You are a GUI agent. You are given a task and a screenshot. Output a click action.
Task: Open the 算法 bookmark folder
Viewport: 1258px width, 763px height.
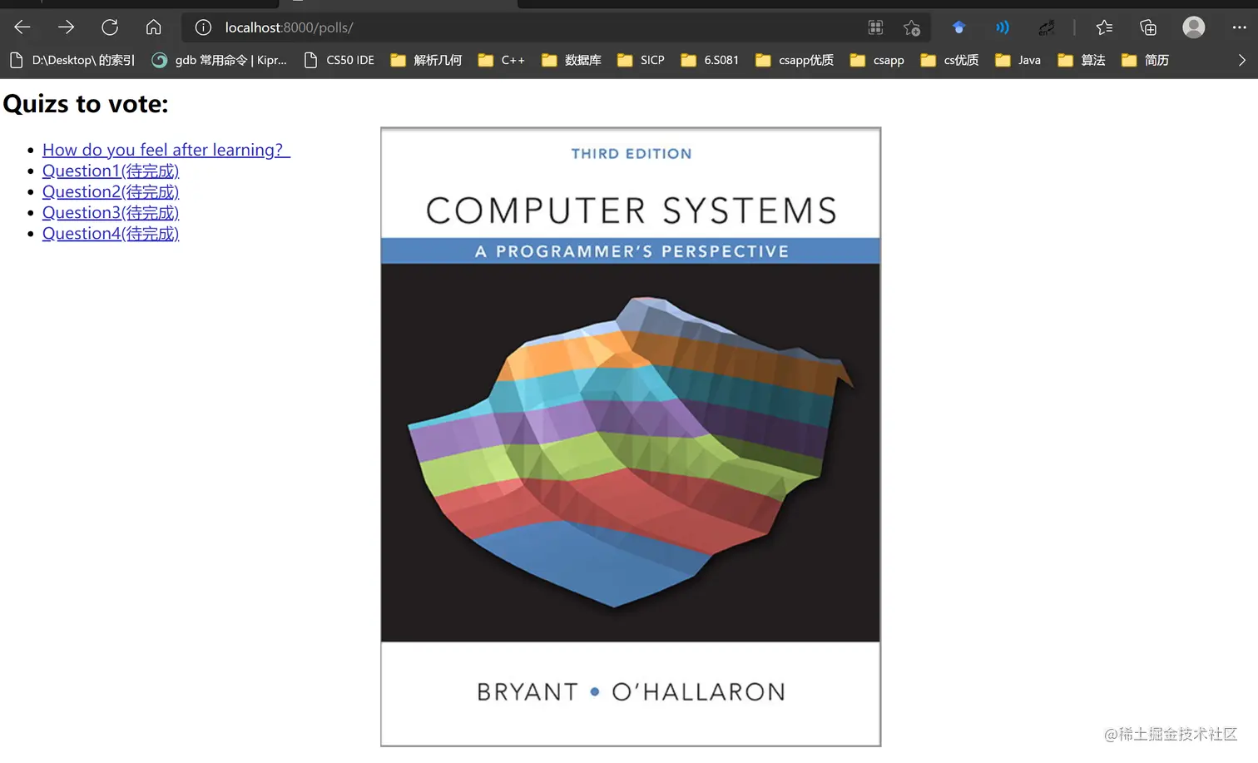tap(1082, 60)
